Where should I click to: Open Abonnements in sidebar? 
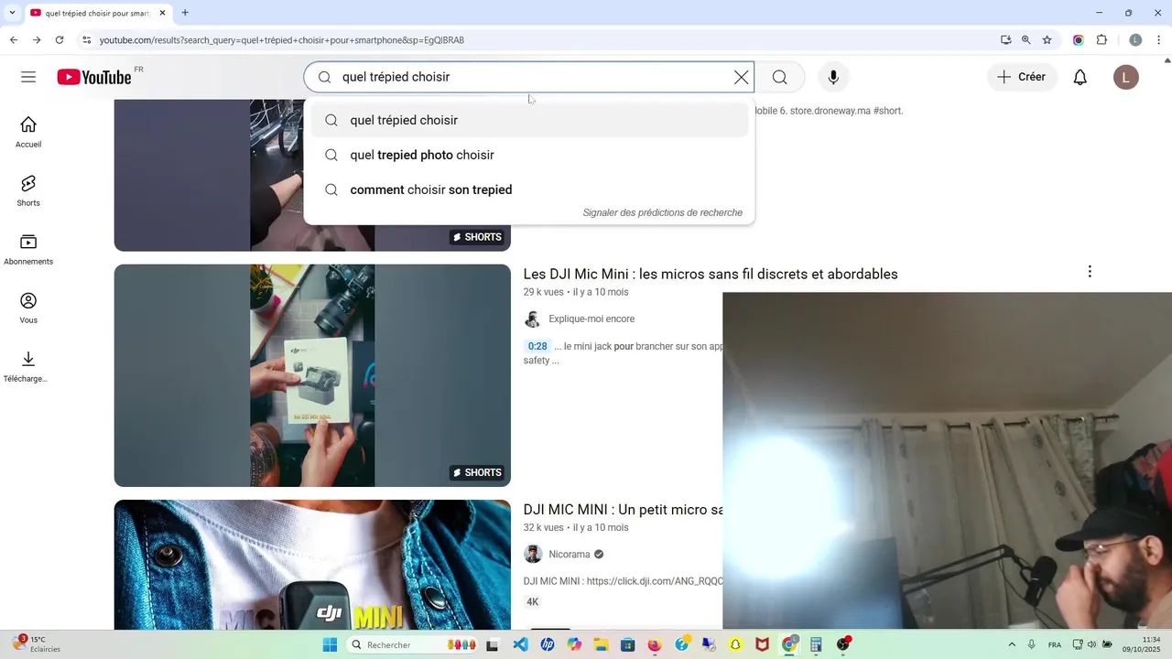click(28, 249)
